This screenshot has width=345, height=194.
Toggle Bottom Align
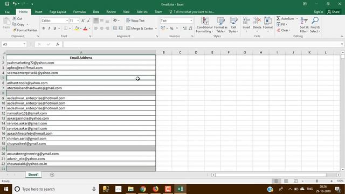click(x=107, y=20)
